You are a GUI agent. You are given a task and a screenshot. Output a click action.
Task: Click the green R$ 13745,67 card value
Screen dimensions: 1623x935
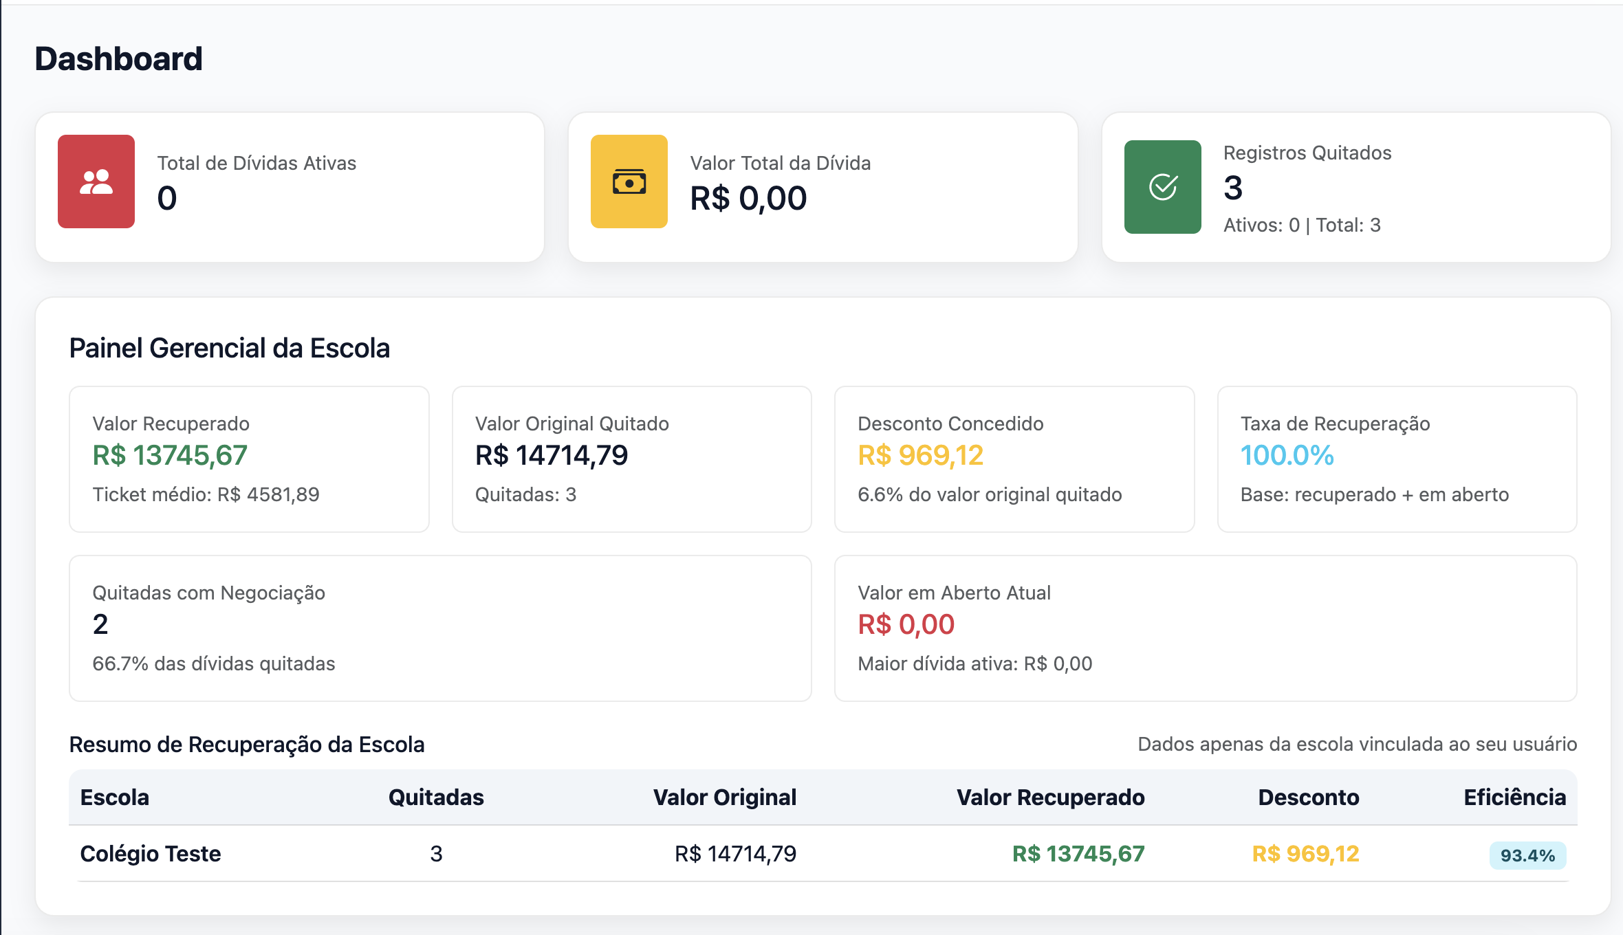(170, 455)
